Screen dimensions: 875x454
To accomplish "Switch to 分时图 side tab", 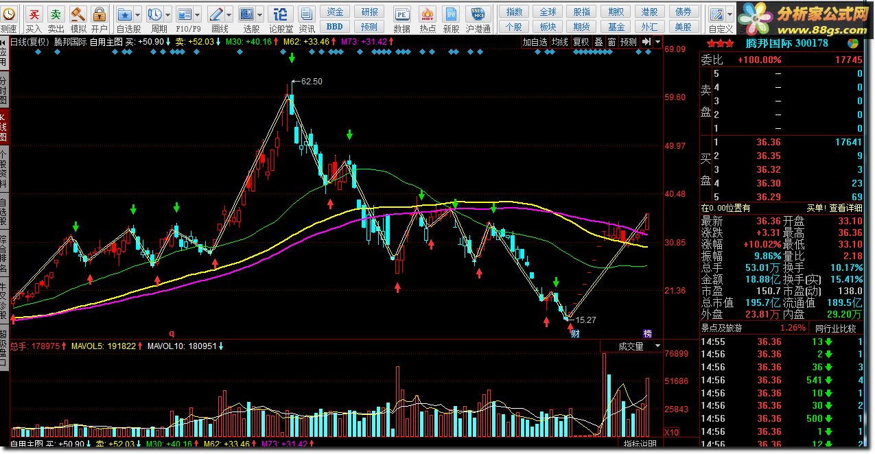I will 4,91.
